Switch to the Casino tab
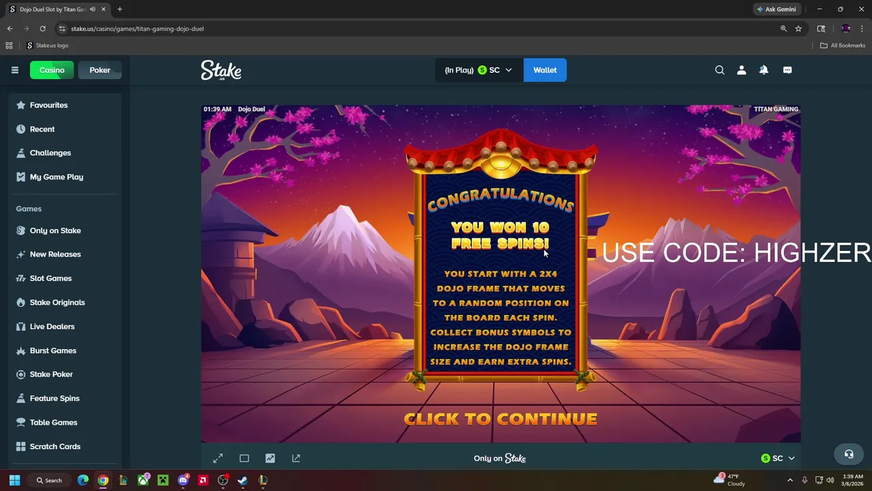The height and width of the screenshot is (491, 872). click(52, 70)
